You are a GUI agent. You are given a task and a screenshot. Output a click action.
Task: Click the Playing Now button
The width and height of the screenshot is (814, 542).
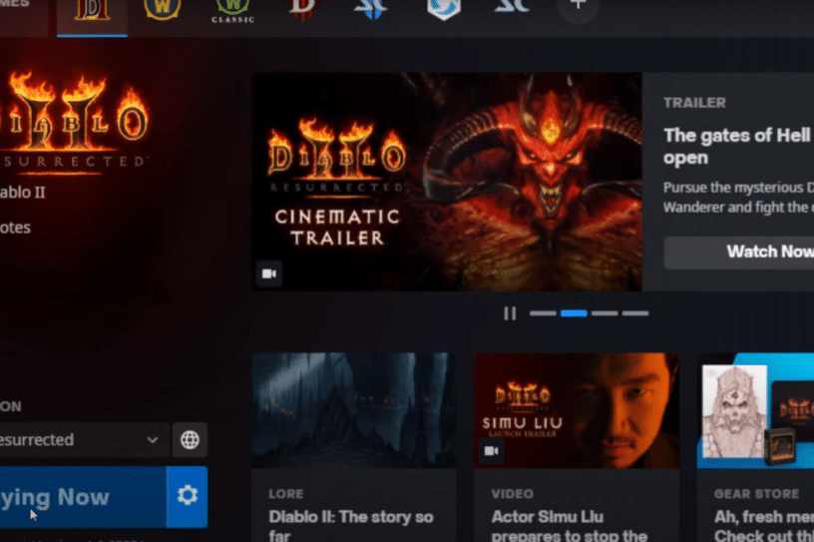click(x=83, y=497)
